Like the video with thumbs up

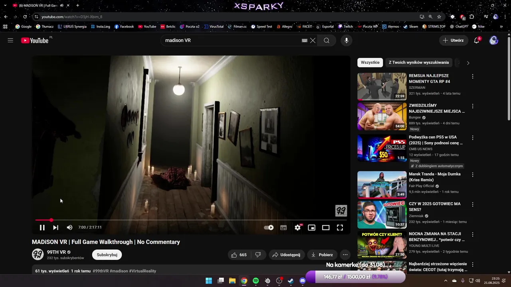pyautogui.click(x=239, y=255)
